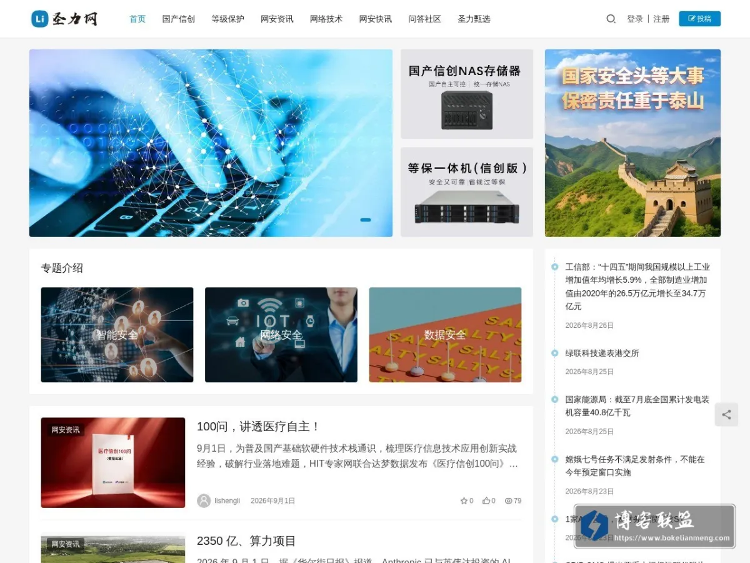The width and height of the screenshot is (750, 563).
Task: Click date 2026年8月23日 under 嫦娥七号 news
Action: [589, 491]
